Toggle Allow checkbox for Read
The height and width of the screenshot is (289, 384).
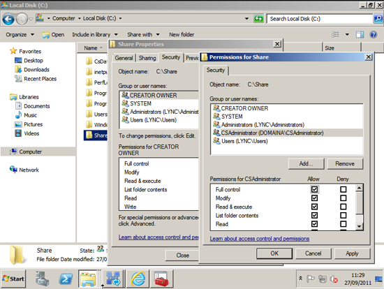(x=314, y=224)
